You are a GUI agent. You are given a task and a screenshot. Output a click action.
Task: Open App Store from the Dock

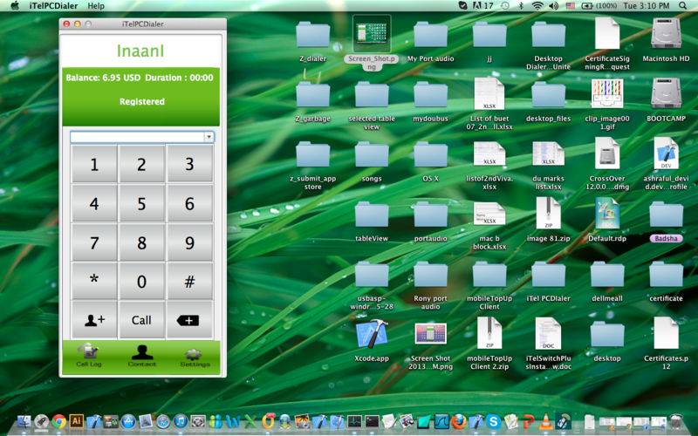point(128,422)
